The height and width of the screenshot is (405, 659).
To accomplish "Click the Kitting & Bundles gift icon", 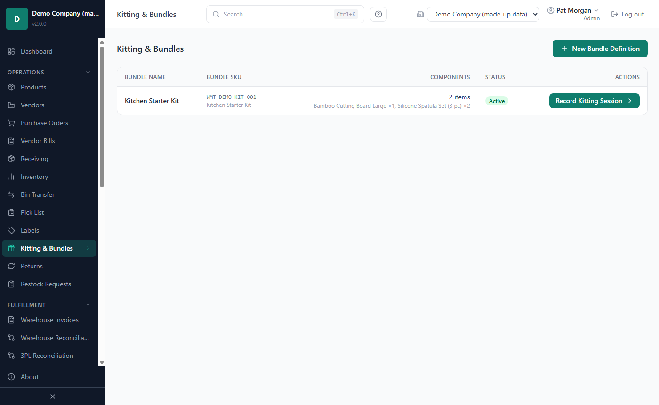I will 11,248.
